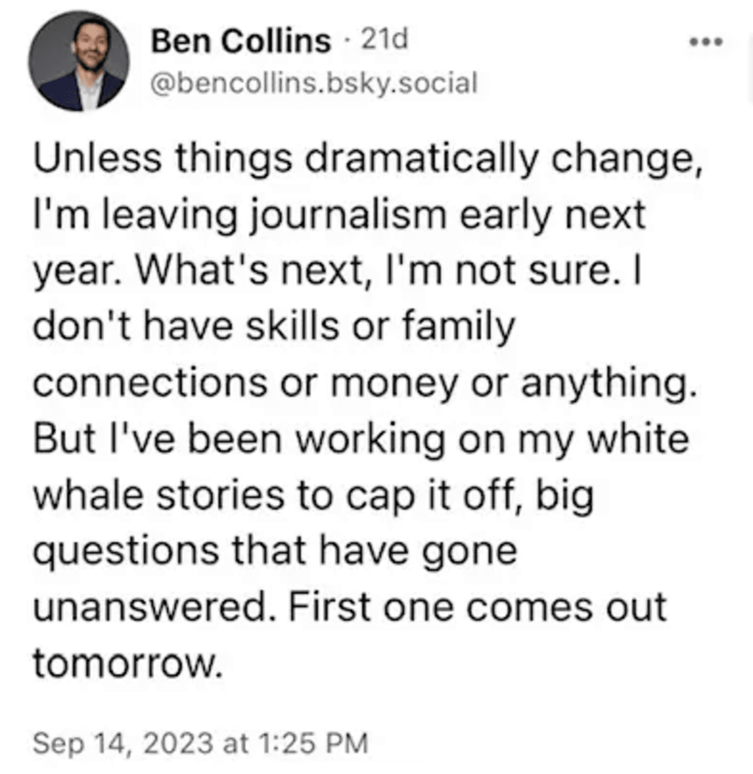Screen dimensions: 753x774
Task: Click the separator dot before 21d
Action: [x=347, y=41]
